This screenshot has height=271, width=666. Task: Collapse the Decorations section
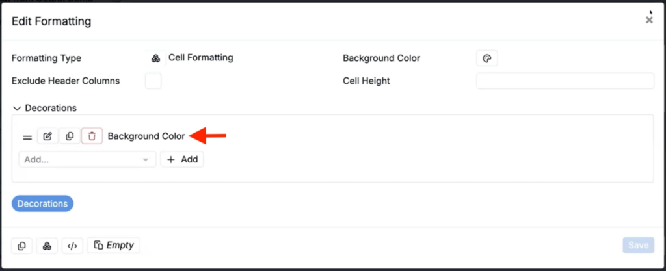tap(17, 108)
